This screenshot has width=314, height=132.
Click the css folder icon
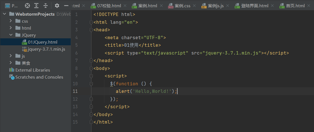(18, 21)
